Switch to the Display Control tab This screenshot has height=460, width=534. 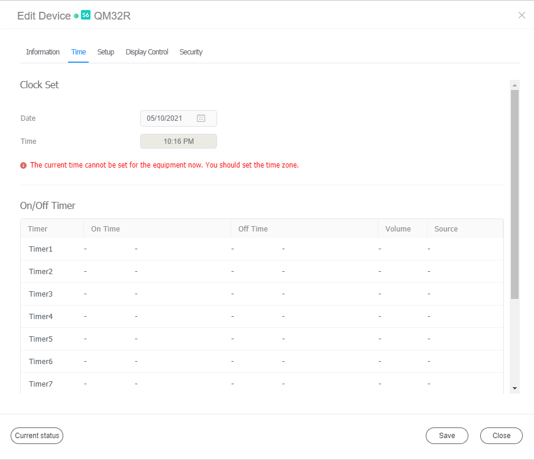147,52
